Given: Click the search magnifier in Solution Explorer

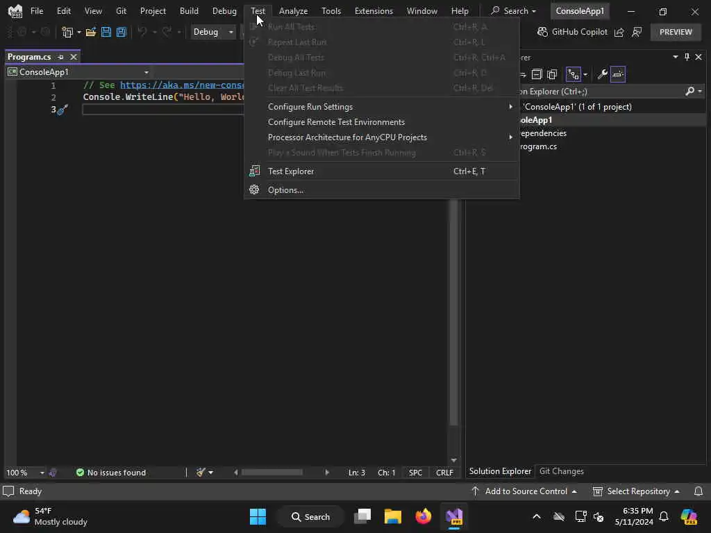Looking at the screenshot, I should [x=689, y=92].
